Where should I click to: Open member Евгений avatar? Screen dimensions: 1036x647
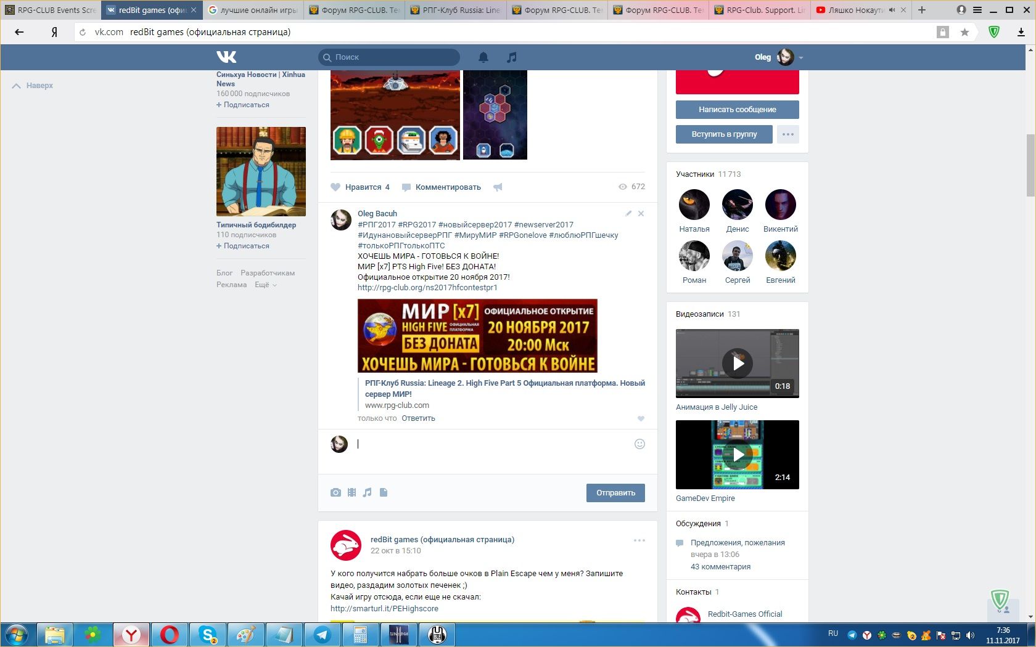click(x=781, y=256)
